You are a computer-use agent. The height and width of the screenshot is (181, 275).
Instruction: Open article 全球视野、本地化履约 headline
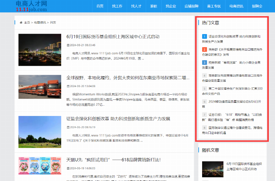point(128,78)
